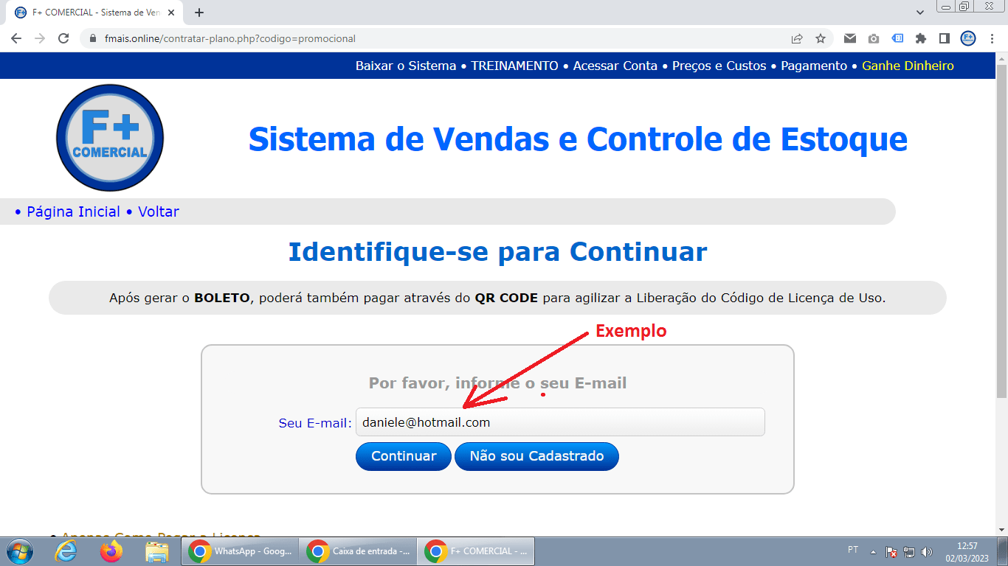Open Chrome's three-dot menu
Viewport: 1008px width, 566px height.
(x=991, y=38)
